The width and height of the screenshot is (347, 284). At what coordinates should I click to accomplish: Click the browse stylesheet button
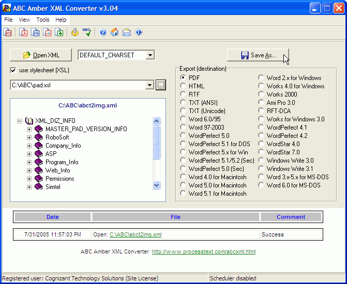(x=161, y=85)
